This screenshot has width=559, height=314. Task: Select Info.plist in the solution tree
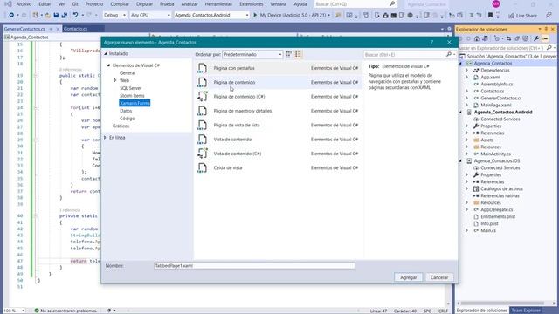(489, 223)
